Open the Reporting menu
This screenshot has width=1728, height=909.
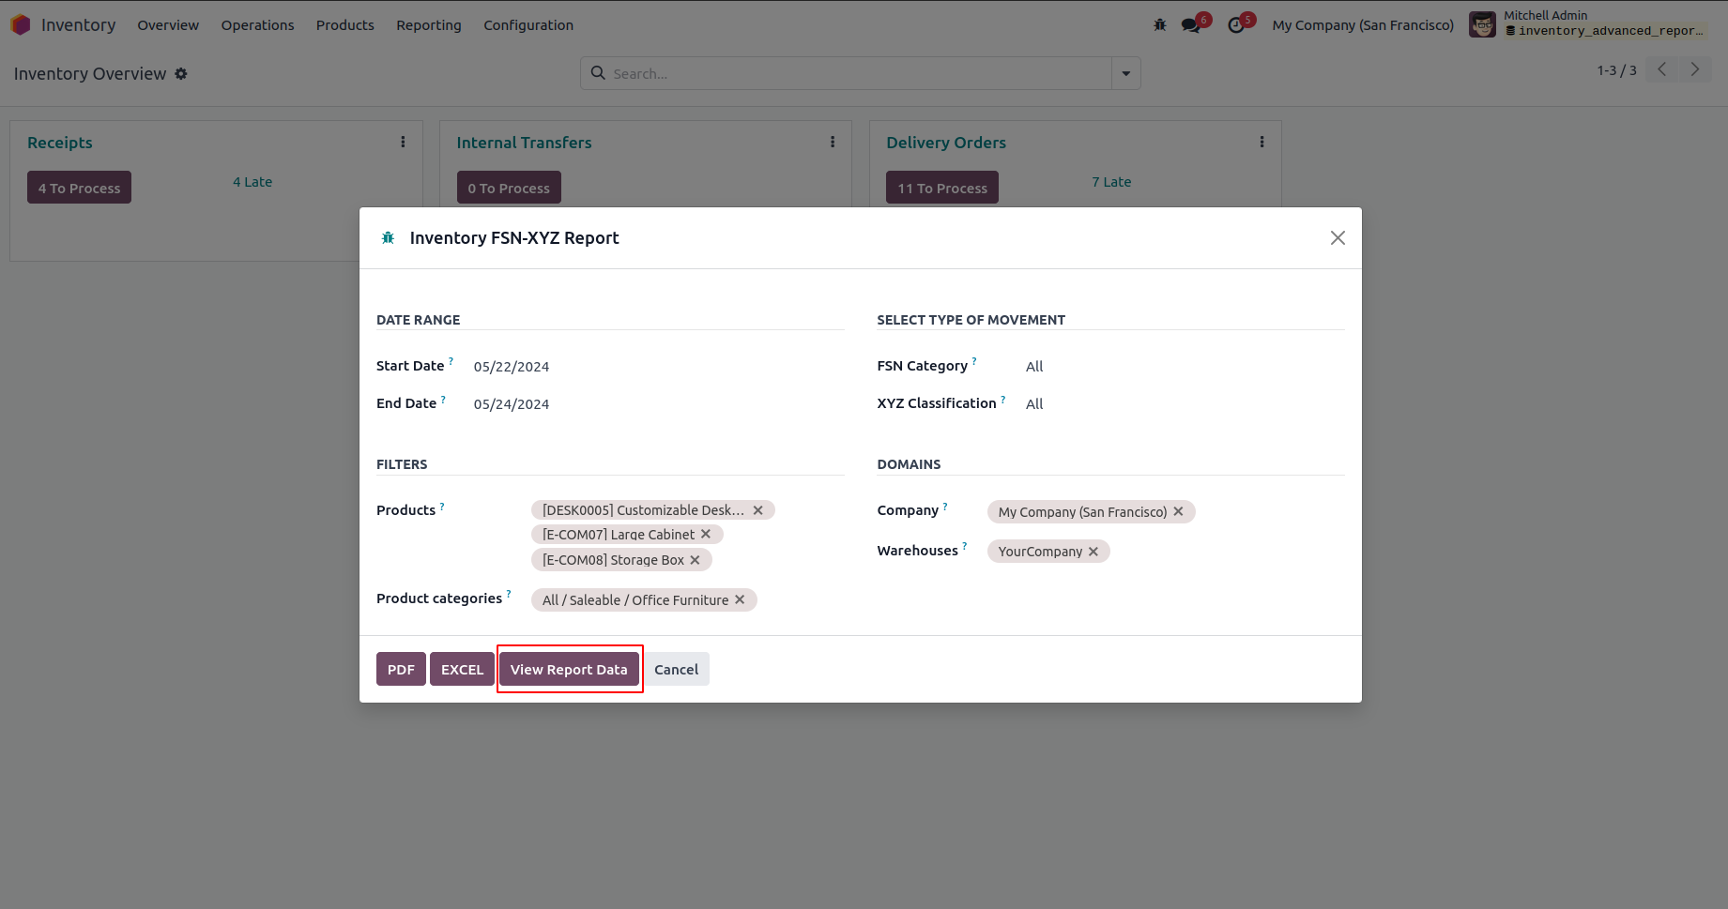click(429, 25)
